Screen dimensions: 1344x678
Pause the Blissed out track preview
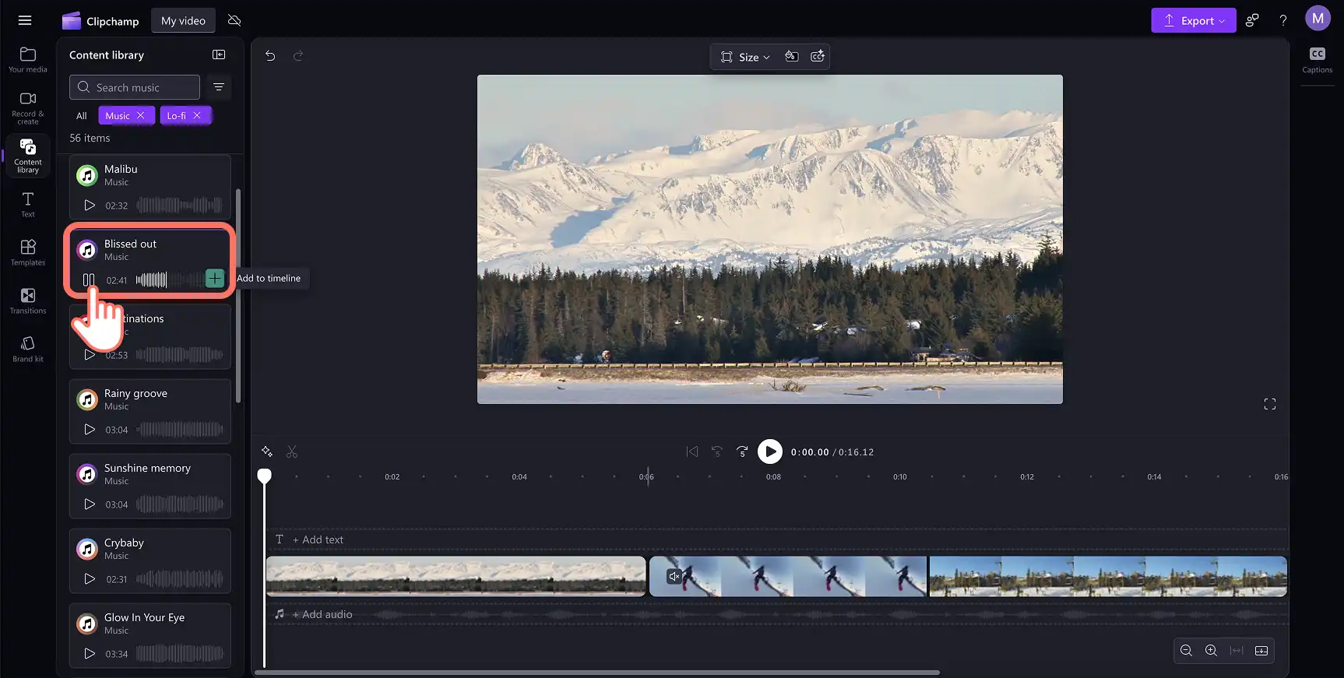pos(89,280)
